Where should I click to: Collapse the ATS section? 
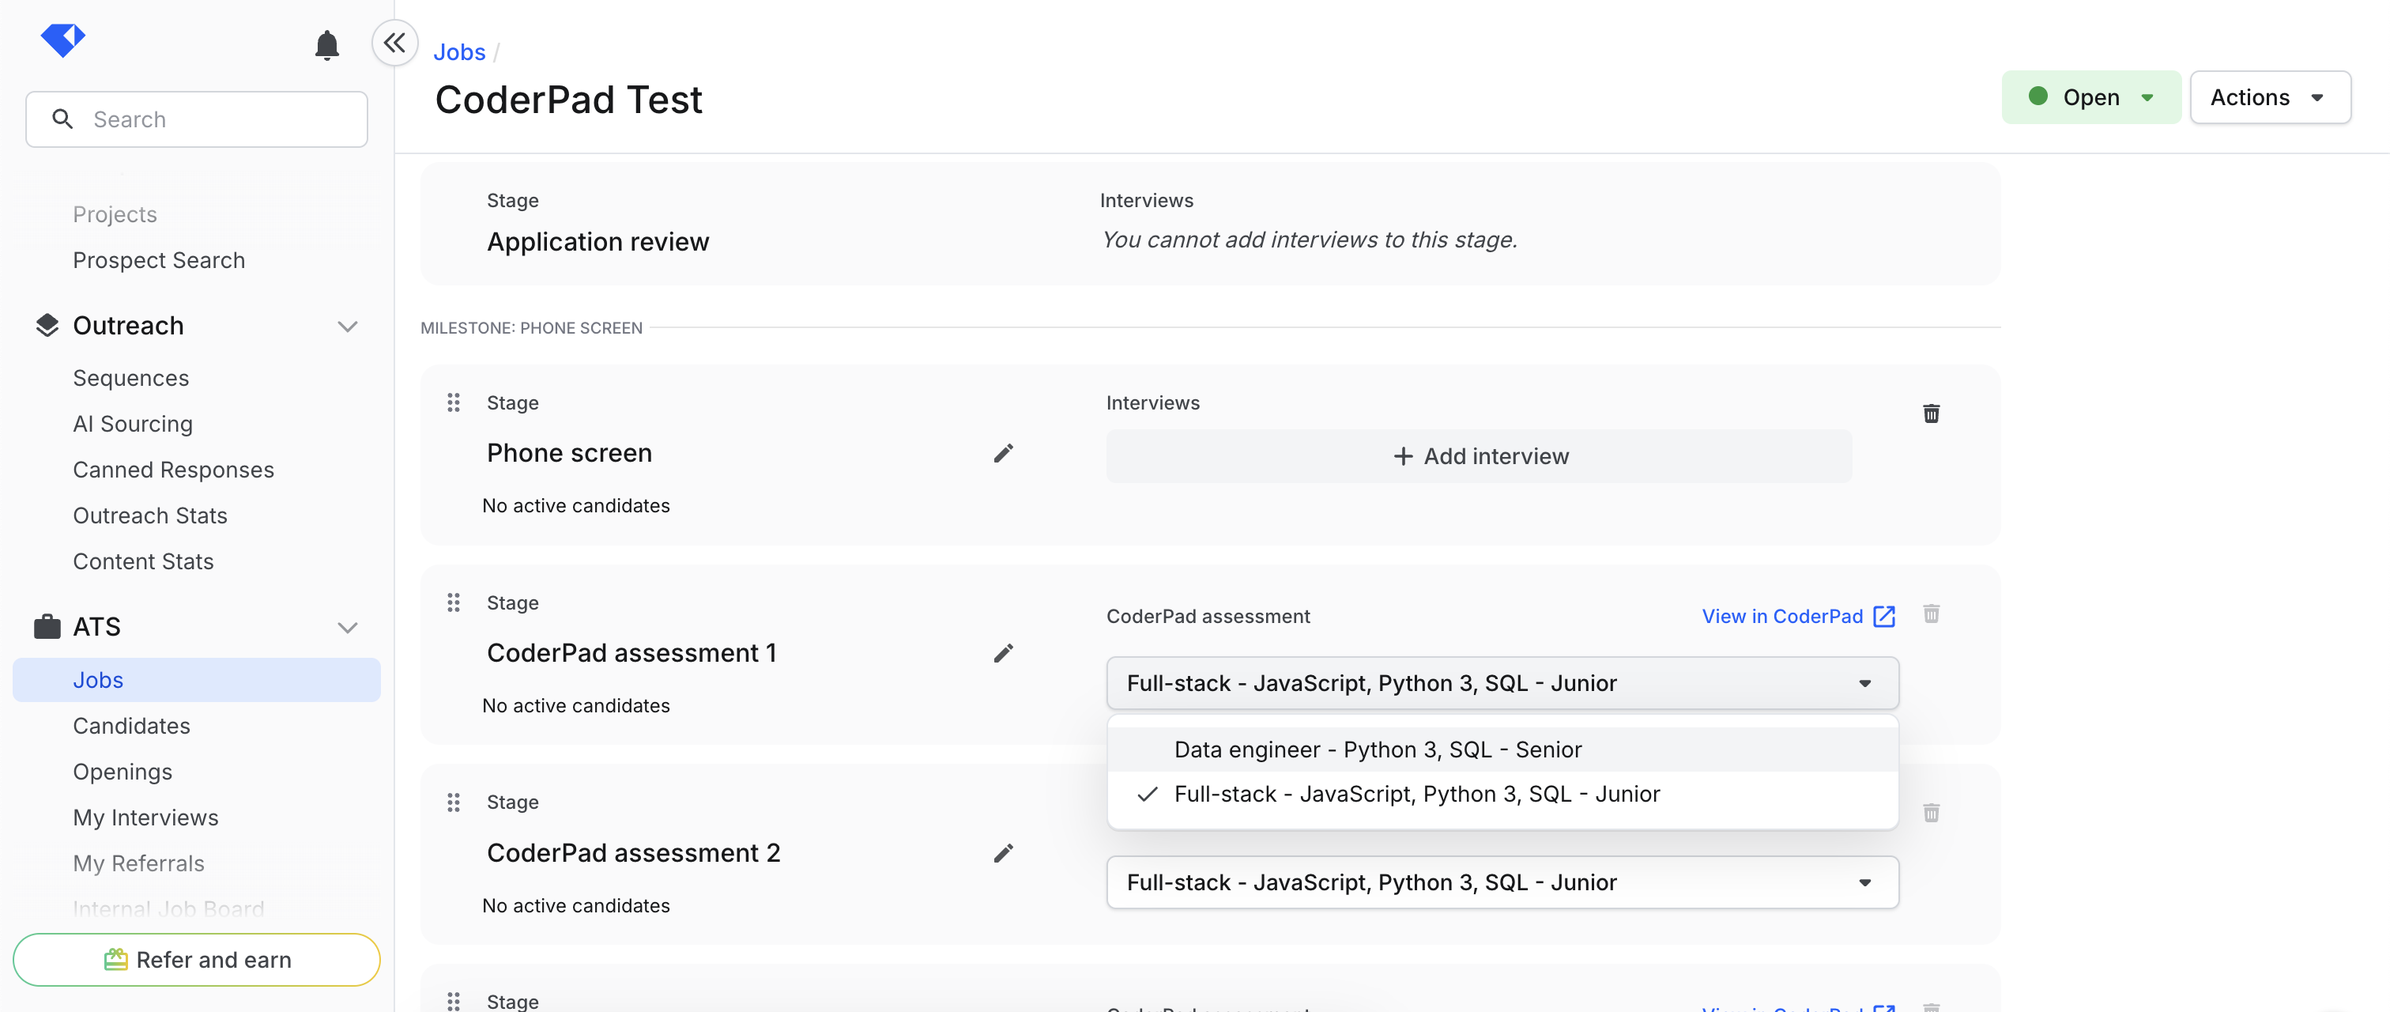(x=348, y=627)
